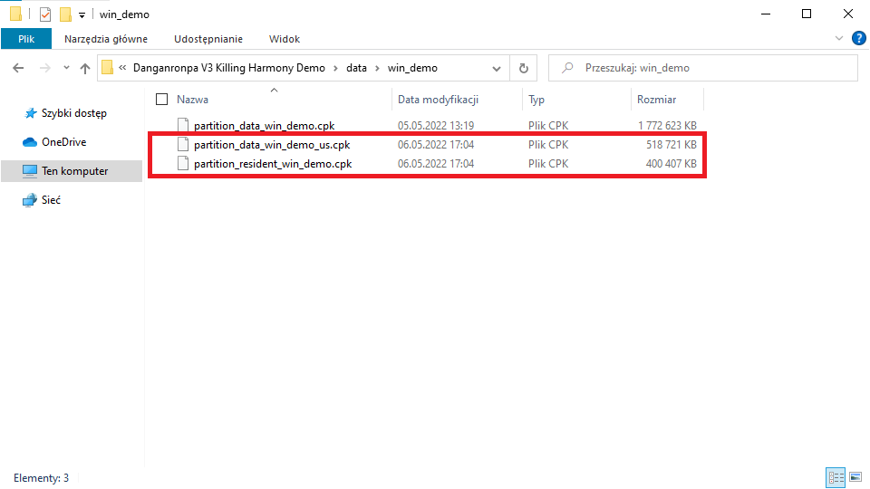Screen dimensions: 870x489
Task: Click the size value 518 721 KB
Action: pos(671,145)
